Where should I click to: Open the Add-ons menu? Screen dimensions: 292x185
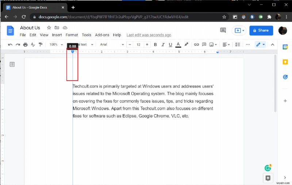pos(102,35)
